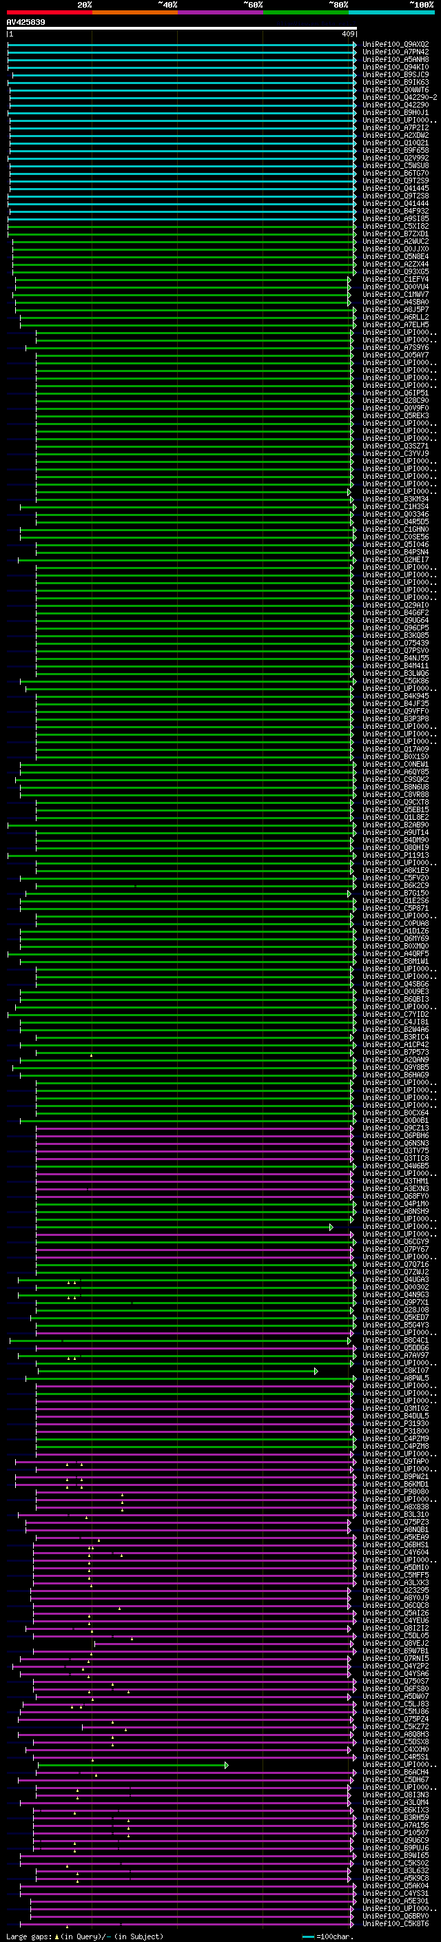Open the UniRef100_Q42290-2 hit link

pos(400,97)
